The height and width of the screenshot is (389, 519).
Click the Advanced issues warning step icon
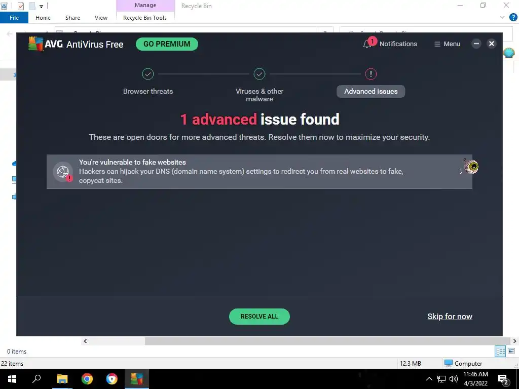[x=370, y=74]
